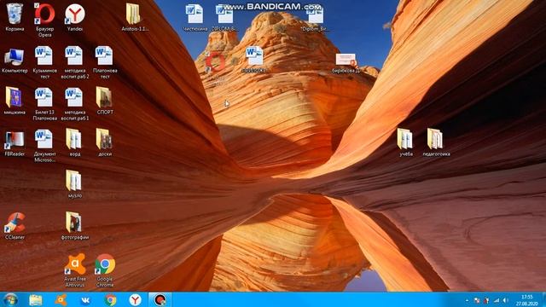The image size is (546, 307).
Task: Select the Avast Free Antivirus shortcut
Action: coord(75,269)
